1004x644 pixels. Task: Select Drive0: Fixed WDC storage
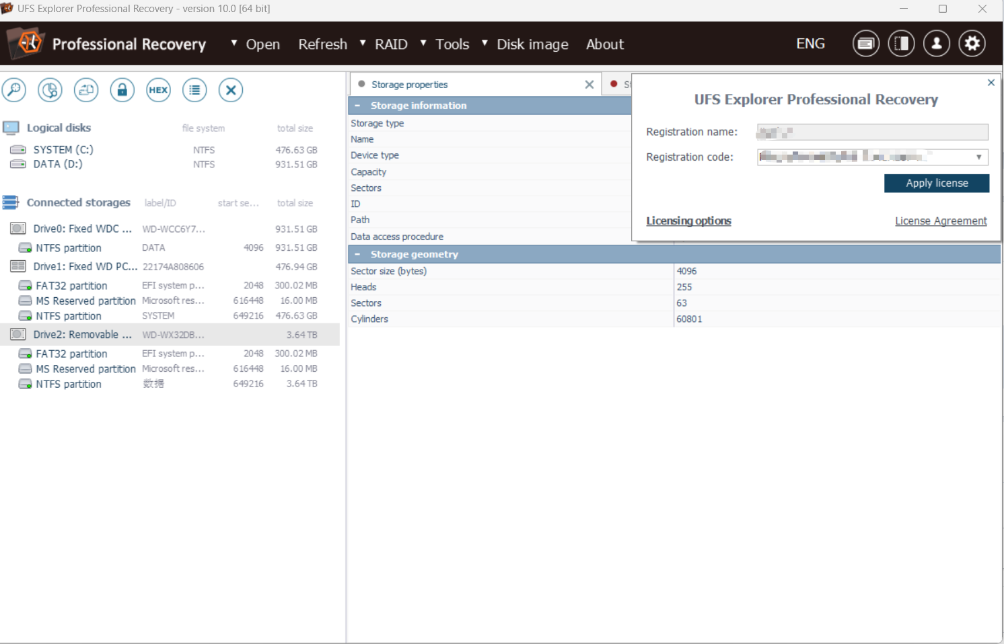click(x=170, y=229)
